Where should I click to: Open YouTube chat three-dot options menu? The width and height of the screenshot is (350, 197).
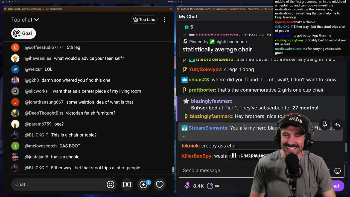(164, 20)
